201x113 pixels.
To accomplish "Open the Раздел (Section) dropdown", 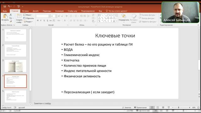I will tap(28, 22).
